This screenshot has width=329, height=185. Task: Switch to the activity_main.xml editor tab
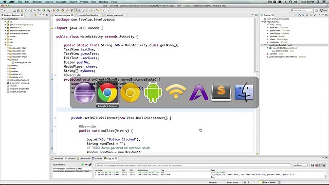pyautogui.click(x=115, y=15)
